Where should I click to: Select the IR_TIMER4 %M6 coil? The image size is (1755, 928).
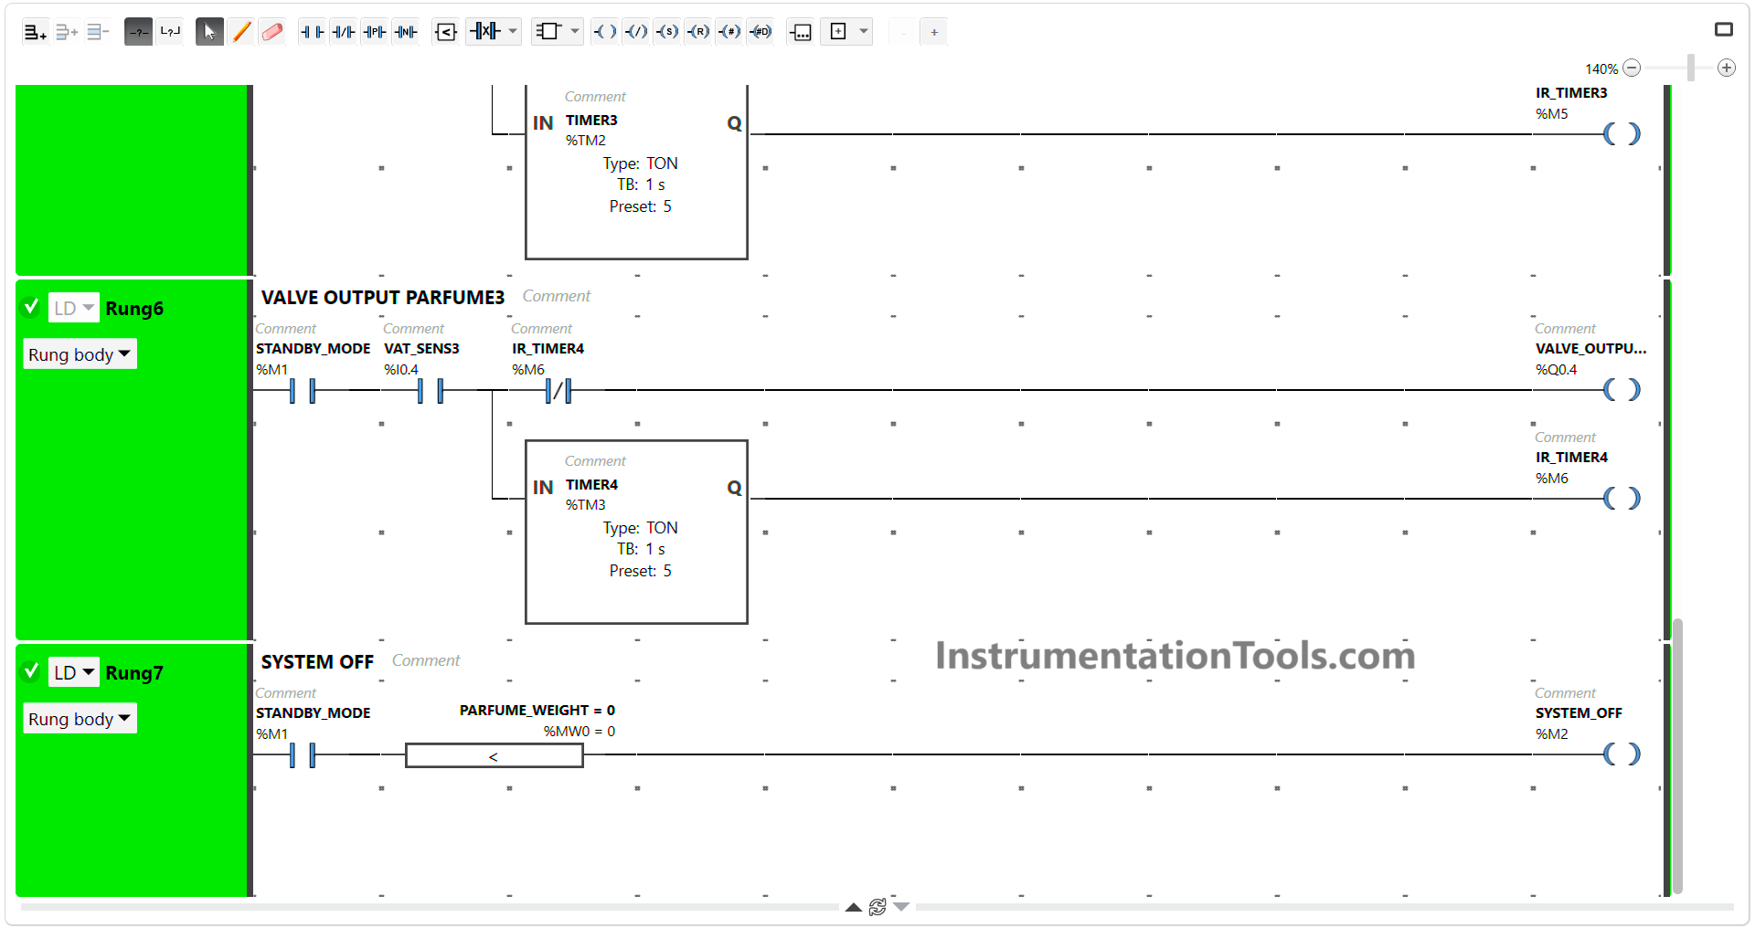pos(1622,499)
